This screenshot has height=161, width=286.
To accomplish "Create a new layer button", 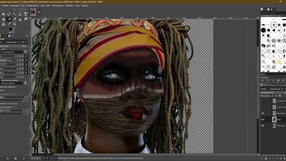I will (x=262, y=158).
